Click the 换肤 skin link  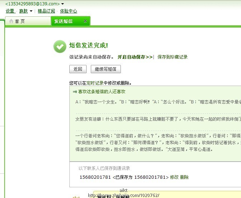(x=24, y=11)
